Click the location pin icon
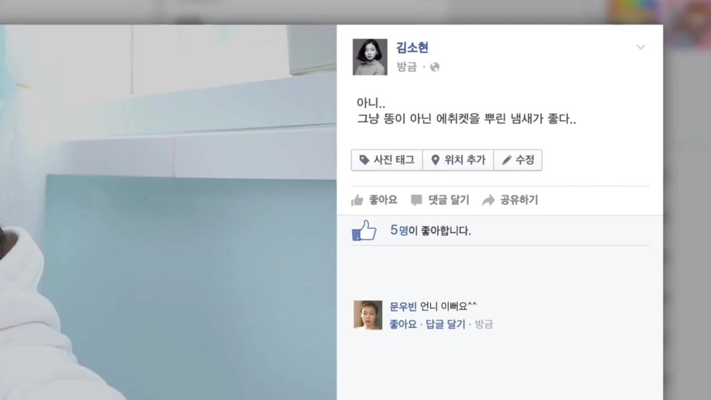The width and height of the screenshot is (711, 400). pos(435,160)
